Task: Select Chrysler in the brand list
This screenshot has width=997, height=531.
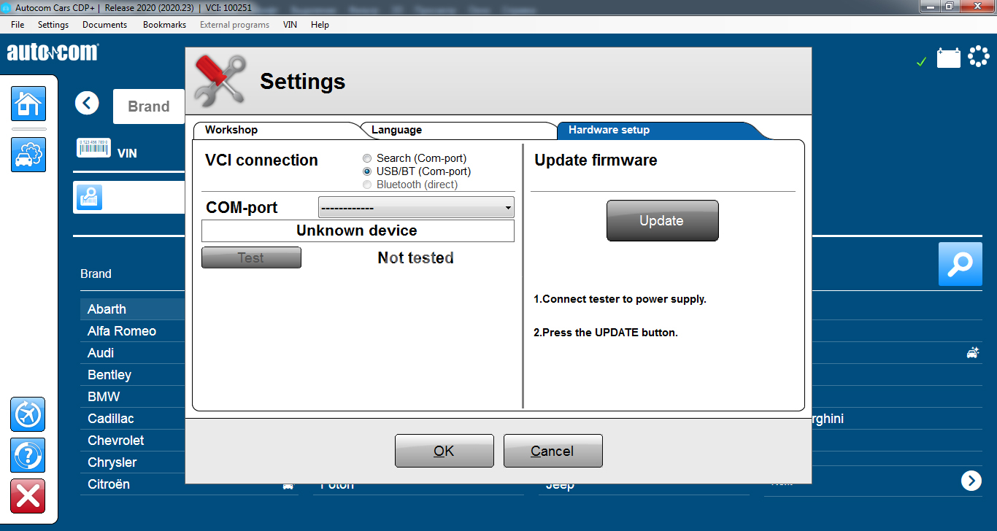Action: [x=132, y=462]
